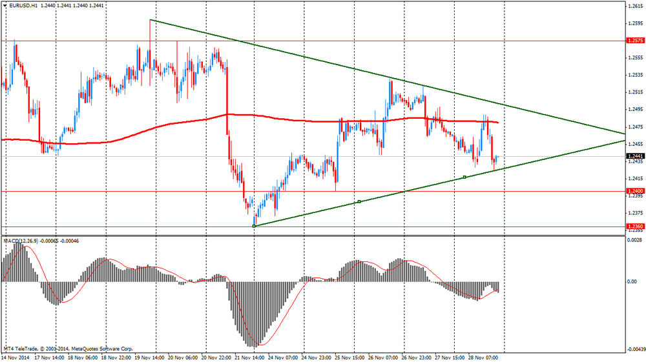Screen dimensions: 646x362
Task: Click the MACD scale 0.0028 value
Action: (634, 239)
